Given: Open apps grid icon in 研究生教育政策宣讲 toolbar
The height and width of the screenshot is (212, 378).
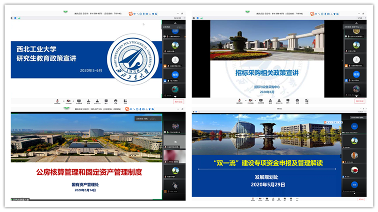Looking at the screenshot, I should pyautogui.click(x=125, y=101).
